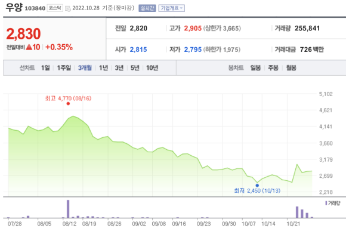The height and width of the screenshot is (234, 346).
Task: Click the 실시간 button
Action: pyautogui.click(x=147, y=8)
